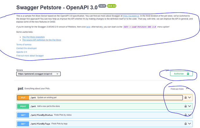This screenshot has height=128, width=200.
Task: Open the https://swagger.io link
Action: pos(131,16)
